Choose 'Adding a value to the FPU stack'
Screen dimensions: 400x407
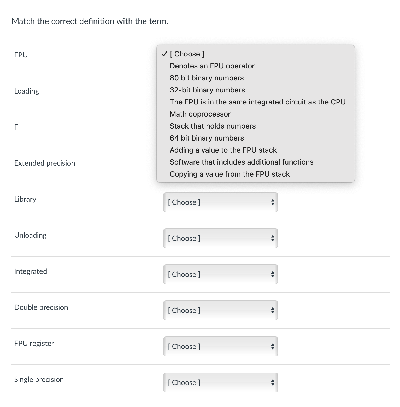coord(223,150)
